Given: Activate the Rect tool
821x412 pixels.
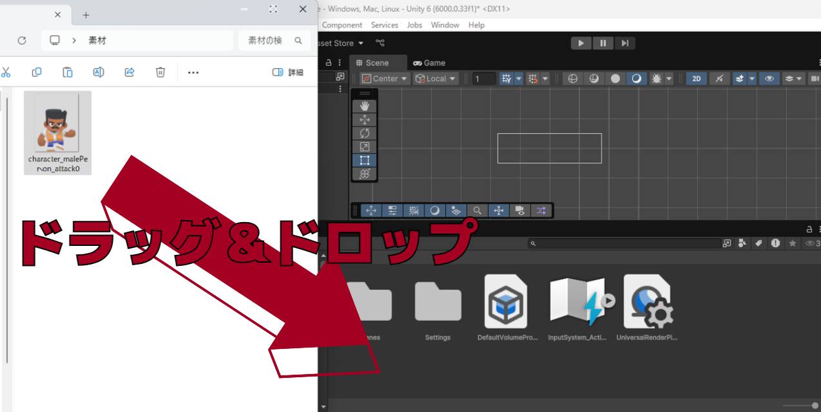Looking at the screenshot, I should click(x=364, y=160).
